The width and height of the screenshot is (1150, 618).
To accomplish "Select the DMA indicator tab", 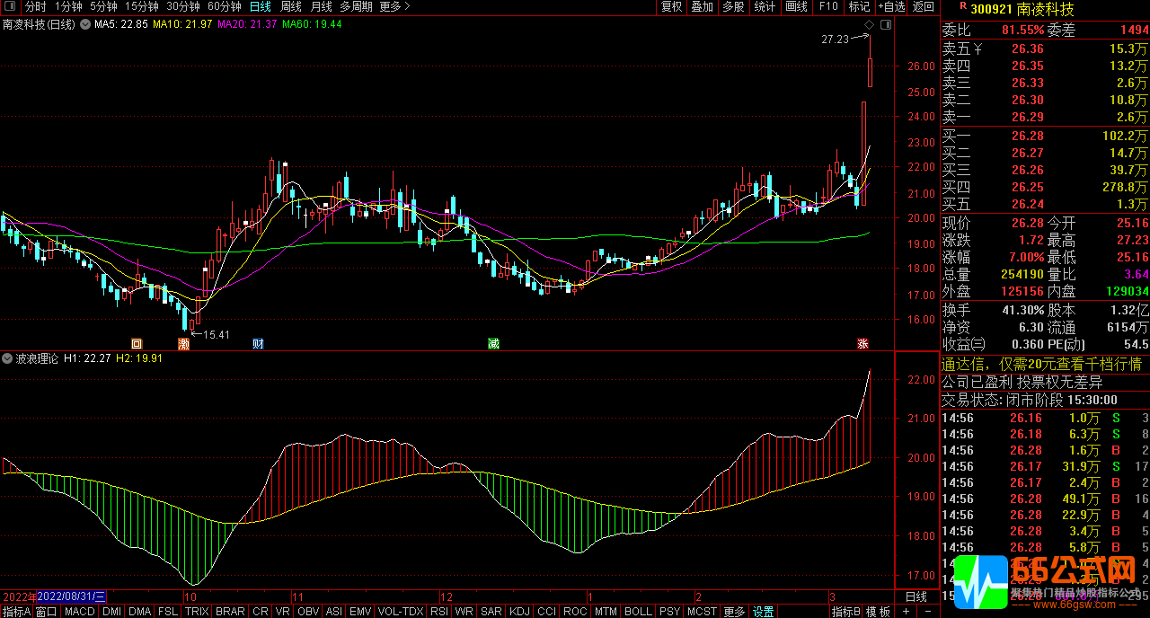I will click(139, 612).
